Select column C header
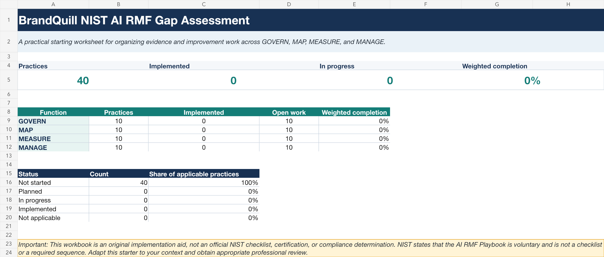 tap(204, 4)
